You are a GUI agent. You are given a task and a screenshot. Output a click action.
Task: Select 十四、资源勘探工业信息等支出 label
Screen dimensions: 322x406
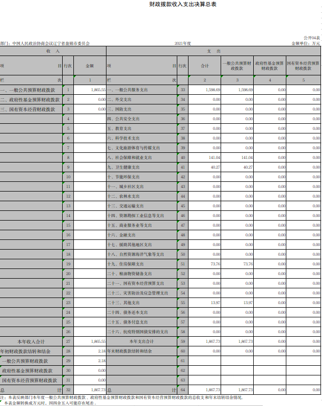pyautogui.click(x=136, y=215)
